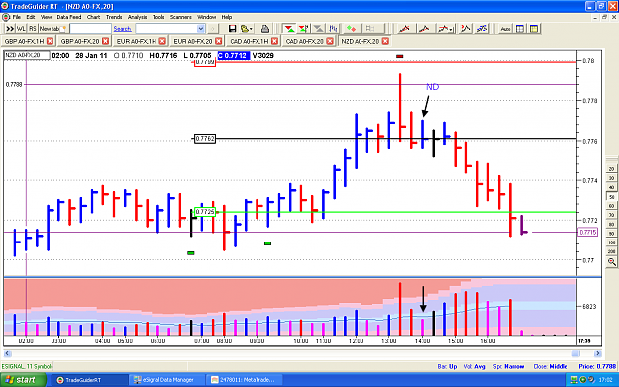Close the NZD A0-FX,20 tab
The width and height of the screenshot is (619, 387).
(385, 41)
